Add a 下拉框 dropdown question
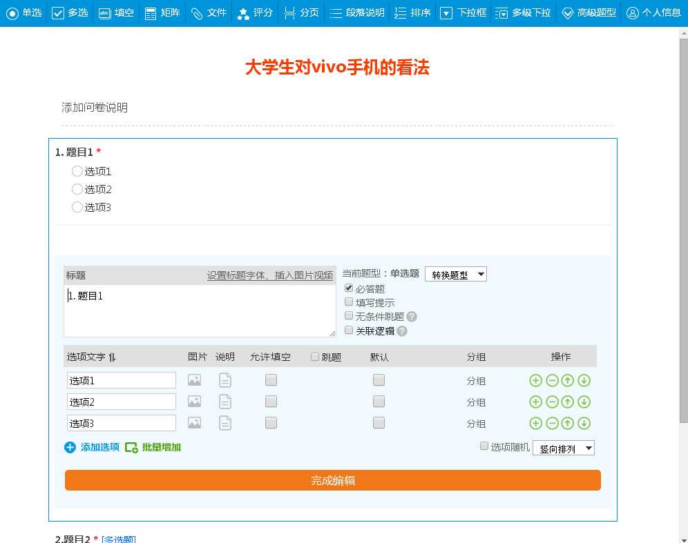Viewport: 688px width, 543px height. coord(464,12)
